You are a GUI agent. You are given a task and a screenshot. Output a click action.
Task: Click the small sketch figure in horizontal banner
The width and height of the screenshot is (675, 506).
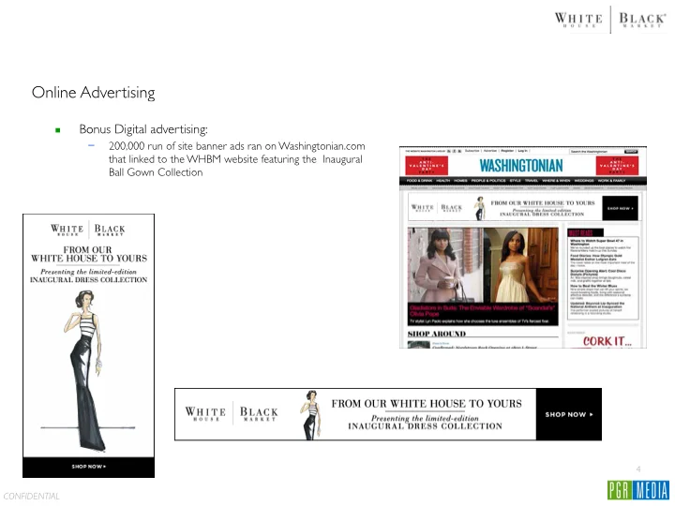tap(311, 415)
